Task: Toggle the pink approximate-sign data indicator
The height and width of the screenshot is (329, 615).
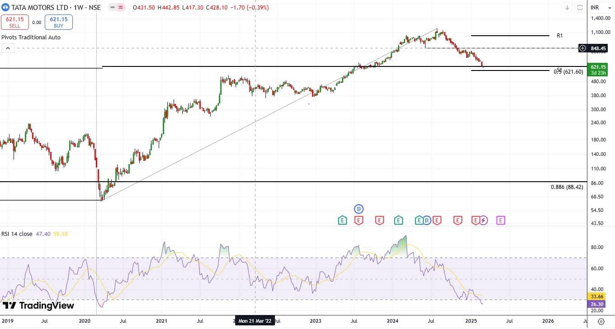Action: click(x=121, y=8)
